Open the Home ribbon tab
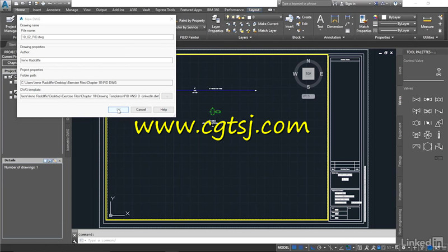Viewport: 448px width, 252px height. pos(20,10)
